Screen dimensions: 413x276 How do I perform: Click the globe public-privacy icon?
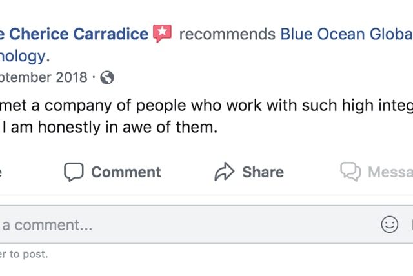click(x=108, y=77)
